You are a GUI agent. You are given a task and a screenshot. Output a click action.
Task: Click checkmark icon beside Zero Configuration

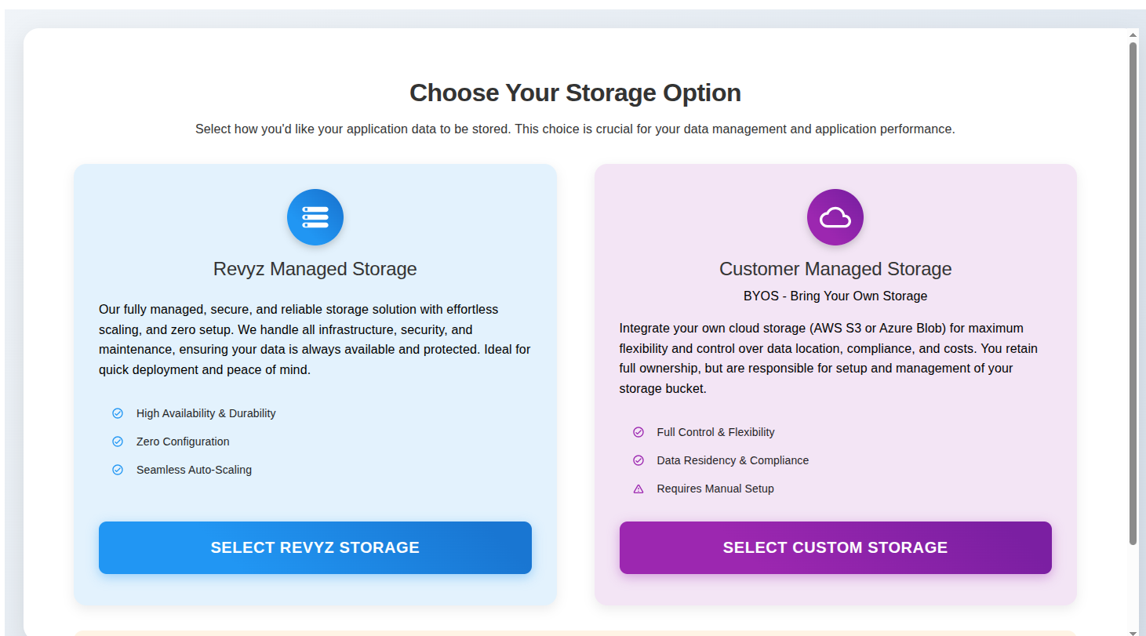coord(118,442)
